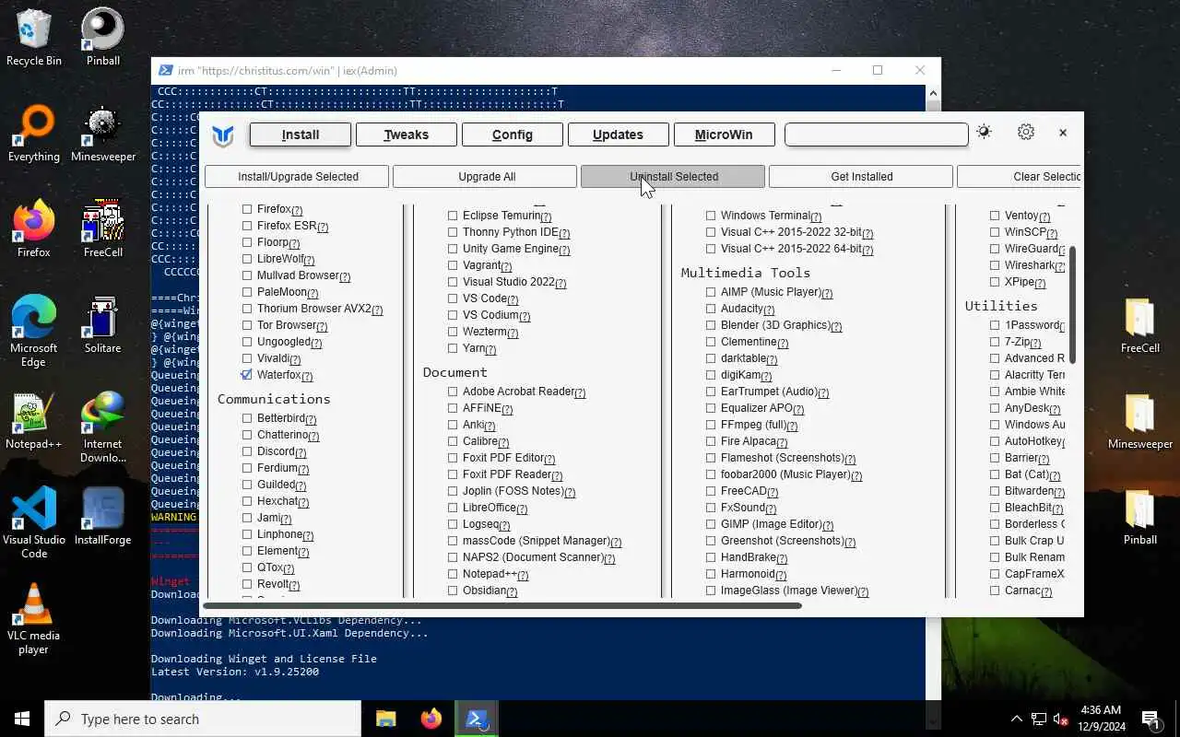The width and height of the screenshot is (1180, 737).
Task: Click the taskbar search box
Action: click(x=203, y=719)
